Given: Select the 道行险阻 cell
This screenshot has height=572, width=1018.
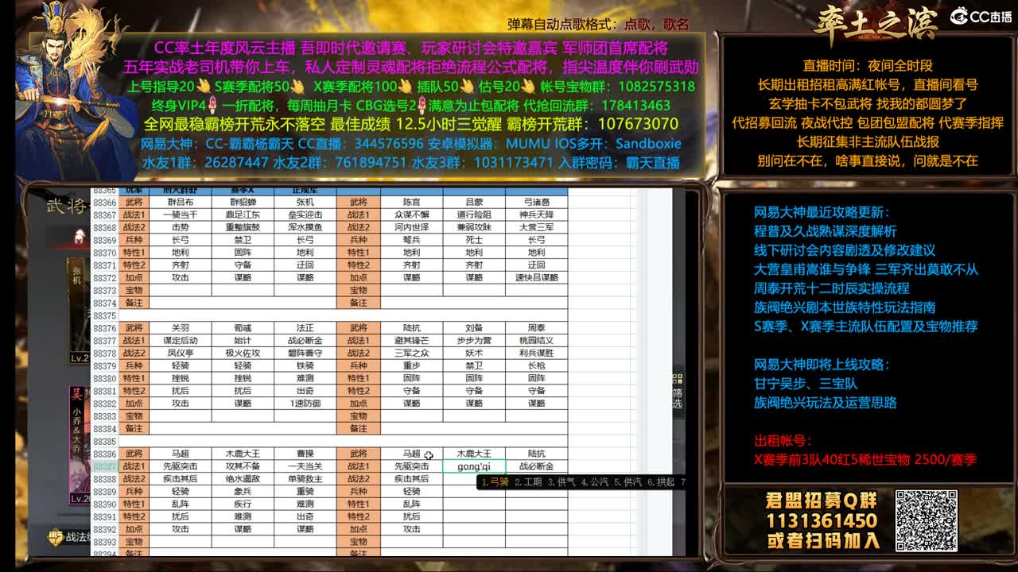Looking at the screenshot, I should (x=474, y=214).
